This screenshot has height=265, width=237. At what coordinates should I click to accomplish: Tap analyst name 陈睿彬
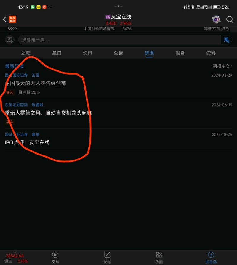tap(37, 105)
